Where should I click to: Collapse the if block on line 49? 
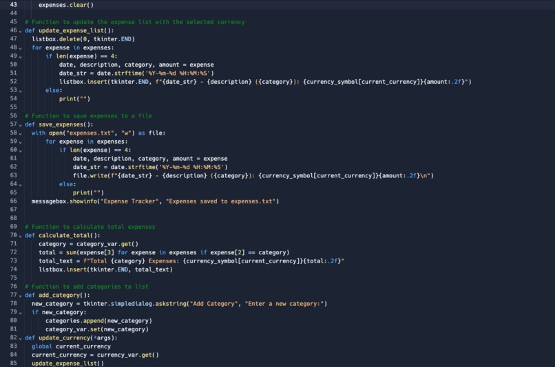click(x=20, y=56)
